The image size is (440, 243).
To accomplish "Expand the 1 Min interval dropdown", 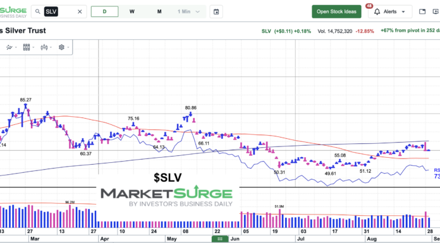I will (x=188, y=12).
